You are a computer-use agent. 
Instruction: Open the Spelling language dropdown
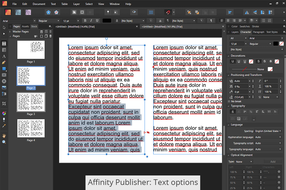point(268,131)
